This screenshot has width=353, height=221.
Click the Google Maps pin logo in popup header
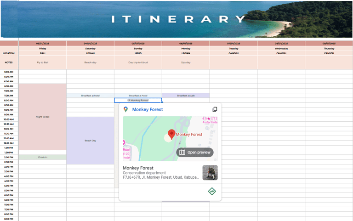(x=125, y=109)
